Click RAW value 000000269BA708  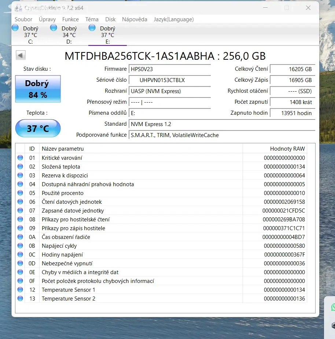284,220
